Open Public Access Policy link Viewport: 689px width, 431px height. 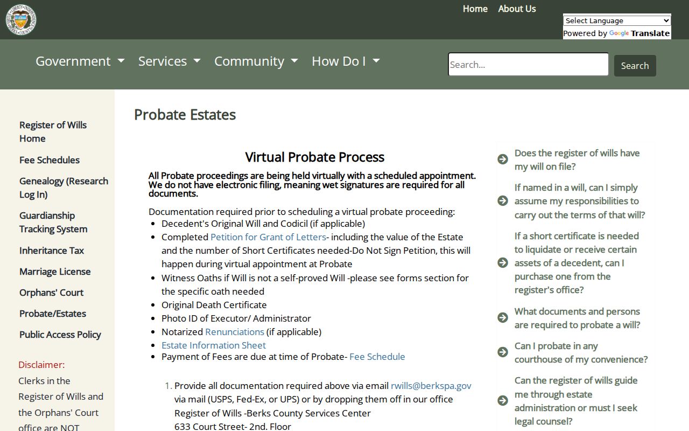pos(60,335)
